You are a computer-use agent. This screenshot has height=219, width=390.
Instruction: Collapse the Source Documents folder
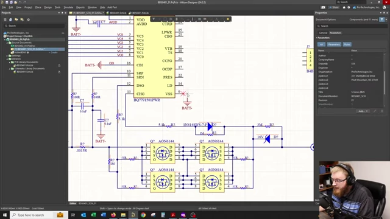tap(7, 43)
